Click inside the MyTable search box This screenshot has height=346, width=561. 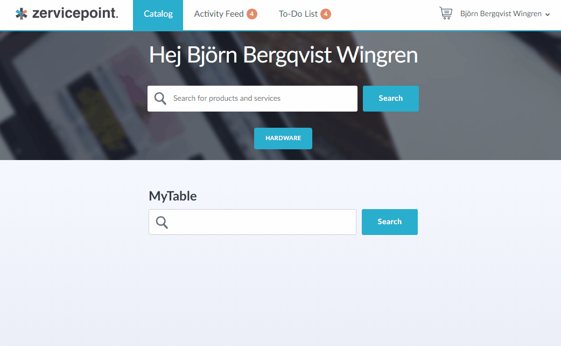point(258,222)
